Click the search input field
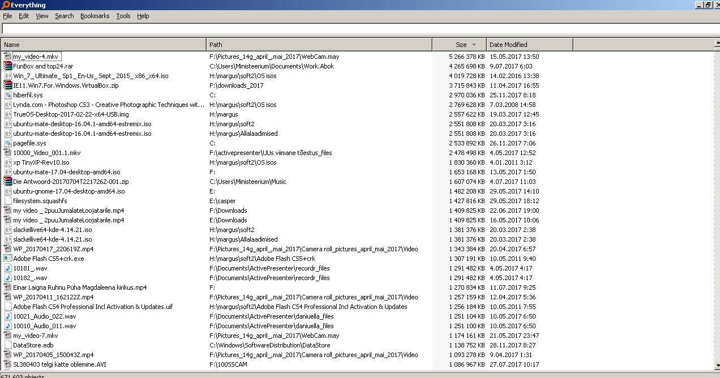The image size is (720, 378). pyautogui.click(x=360, y=28)
